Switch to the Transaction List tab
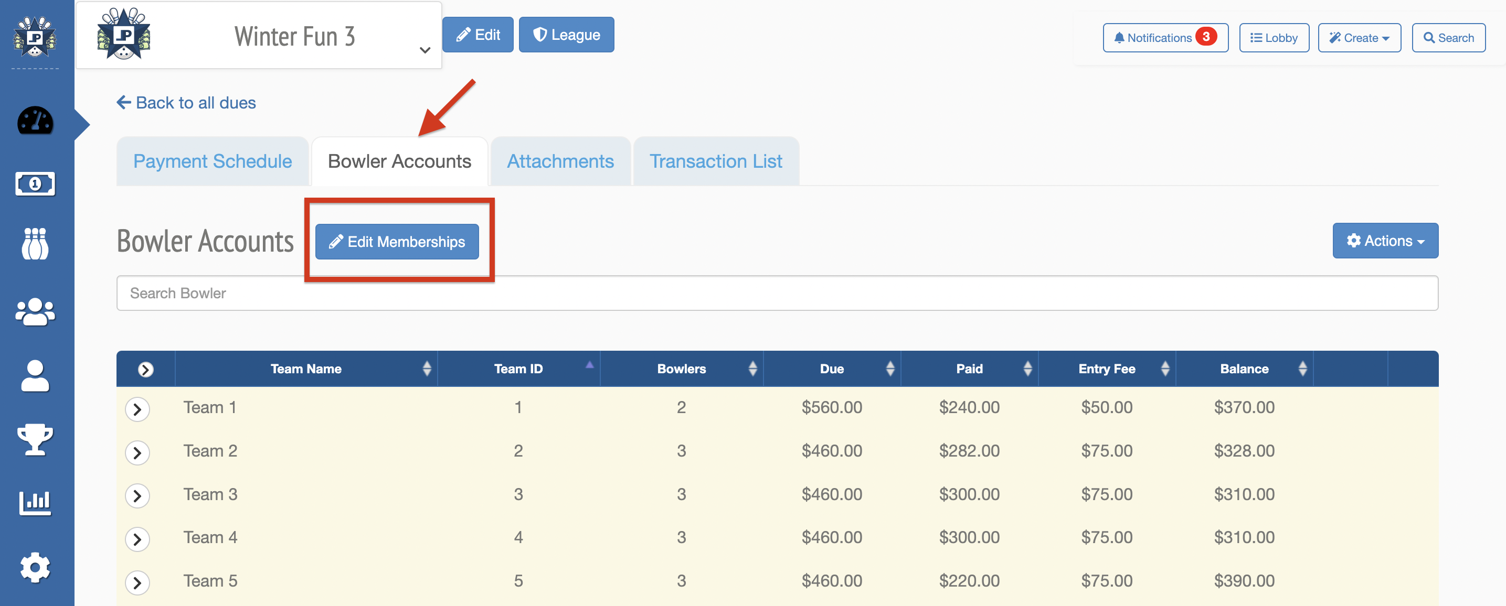The image size is (1506, 606). (x=715, y=161)
